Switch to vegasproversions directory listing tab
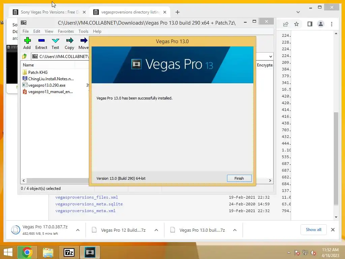Image resolution: width=345 pixels, height=259 pixels. pyautogui.click(x=130, y=12)
